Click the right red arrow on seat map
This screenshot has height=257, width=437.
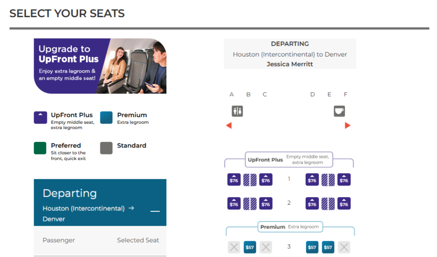(347, 126)
